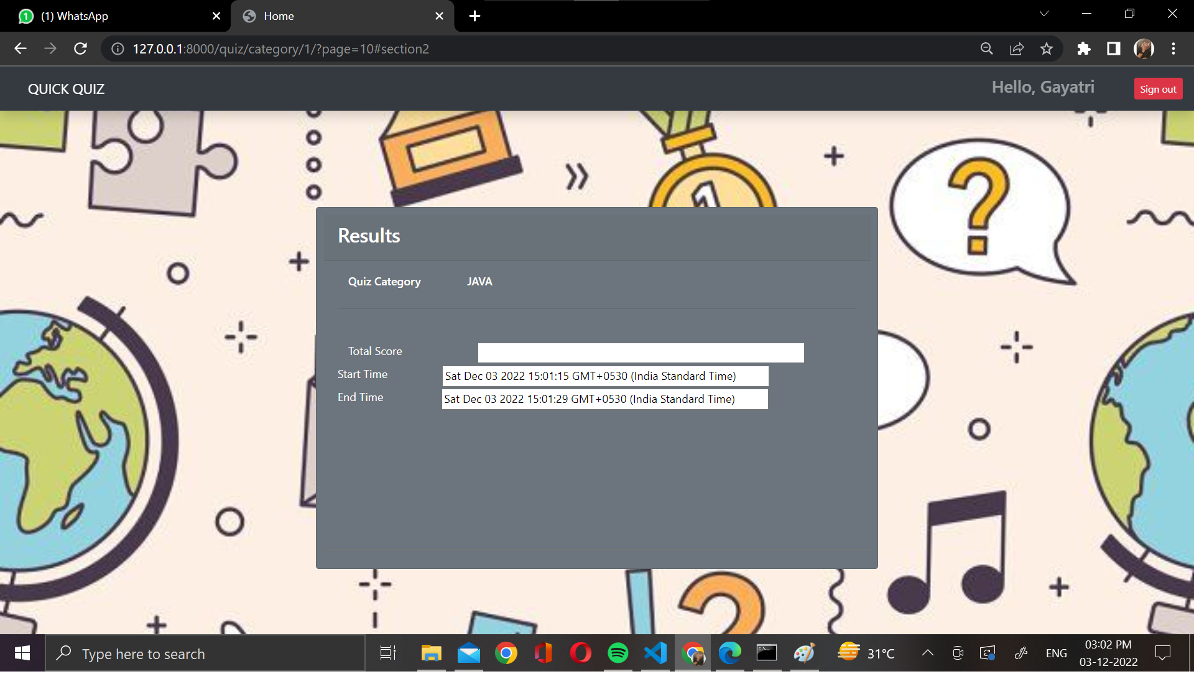The image size is (1194, 674).
Task: Expand the tab search chevron
Action: tap(1044, 14)
